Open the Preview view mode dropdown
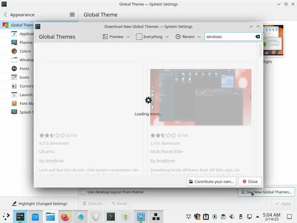The height and width of the screenshot is (223, 297). point(116,37)
